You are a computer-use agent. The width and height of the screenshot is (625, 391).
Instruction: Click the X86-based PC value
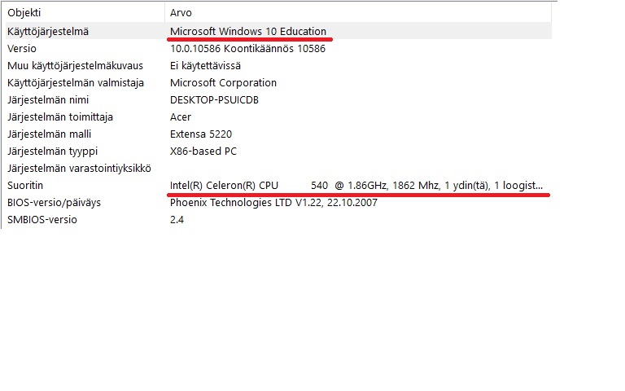click(x=203, y=152)
